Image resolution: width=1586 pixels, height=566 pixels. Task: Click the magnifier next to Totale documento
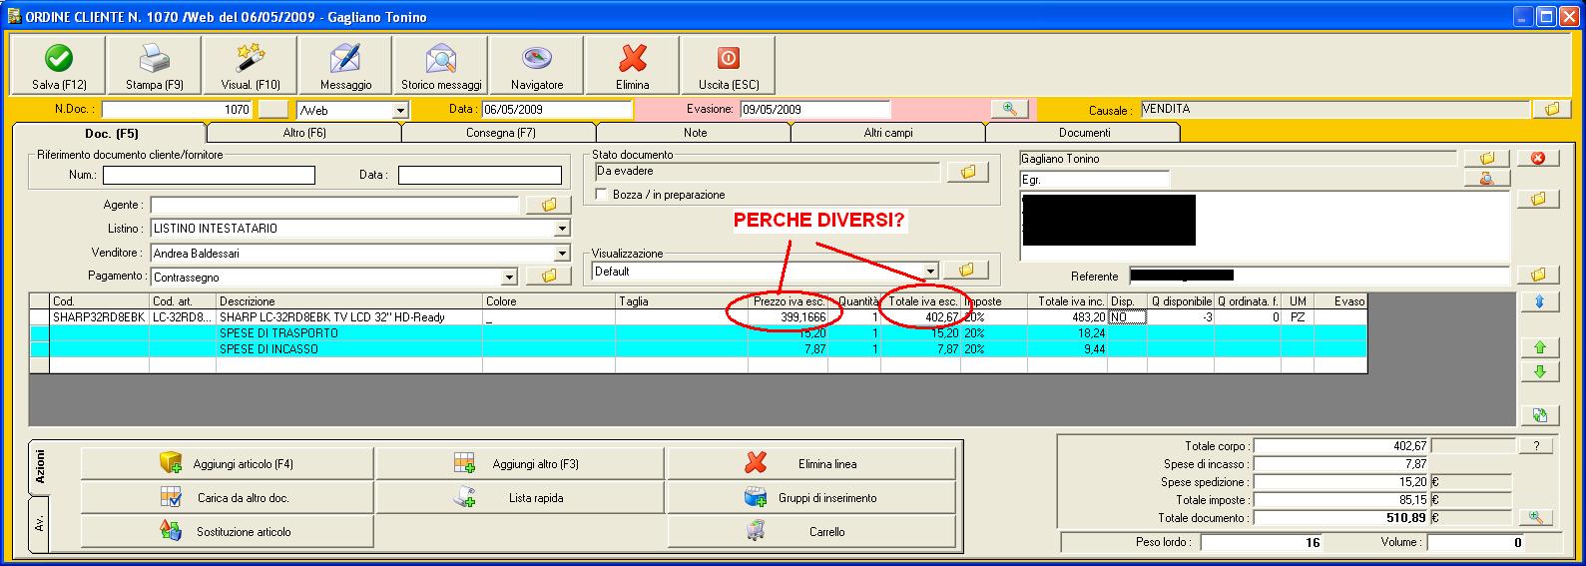point(1536,517)
